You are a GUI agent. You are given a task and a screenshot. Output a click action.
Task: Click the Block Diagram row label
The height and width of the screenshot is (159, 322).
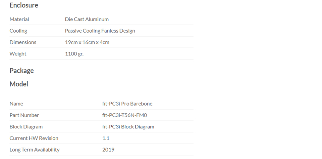26,126
